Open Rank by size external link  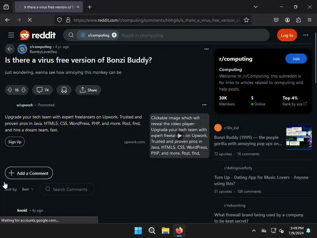(295, 104)
